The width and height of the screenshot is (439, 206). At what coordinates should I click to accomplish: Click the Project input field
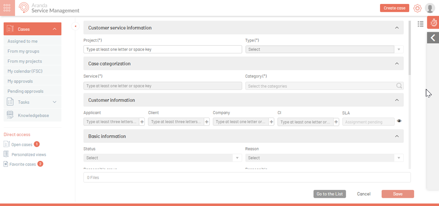click(x=162, y=50)
